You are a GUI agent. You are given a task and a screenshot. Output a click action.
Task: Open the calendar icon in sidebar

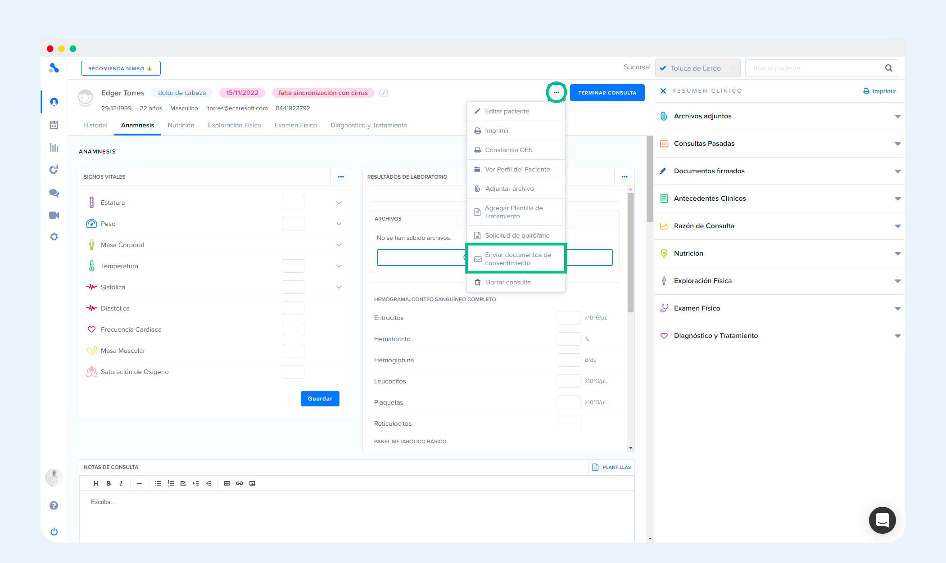click(x=54, y=125)
